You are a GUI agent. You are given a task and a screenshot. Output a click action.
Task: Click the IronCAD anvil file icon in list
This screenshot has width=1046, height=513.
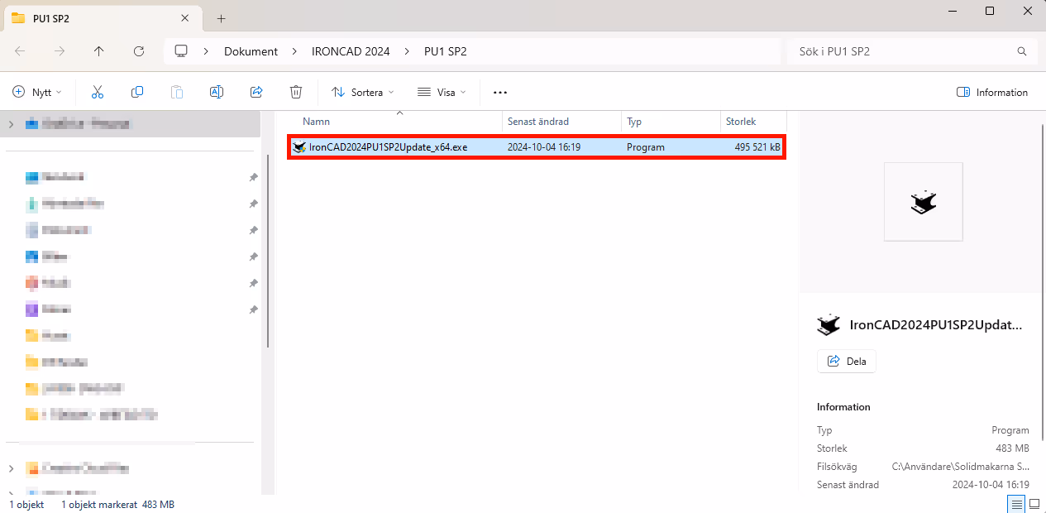[299, 147]
